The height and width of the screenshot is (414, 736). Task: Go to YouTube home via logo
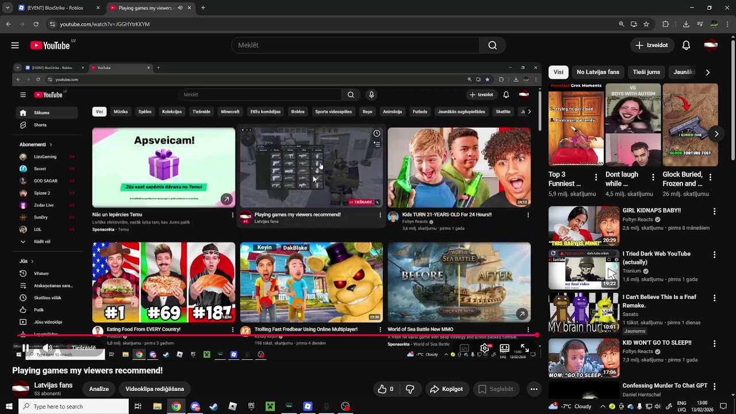pos(50,45)
